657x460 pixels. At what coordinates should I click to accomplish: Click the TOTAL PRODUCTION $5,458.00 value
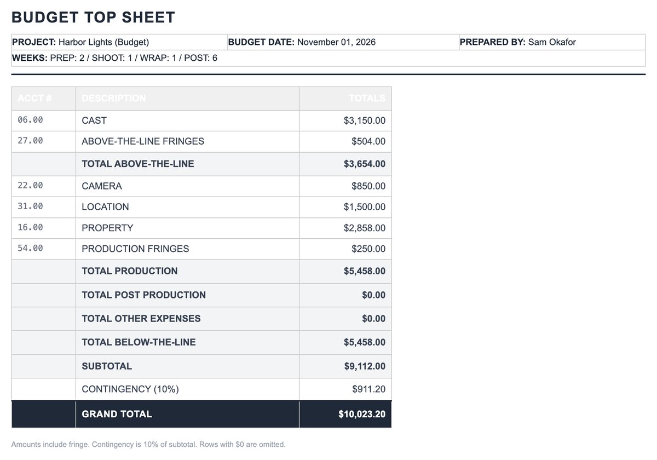click(365, 271)
